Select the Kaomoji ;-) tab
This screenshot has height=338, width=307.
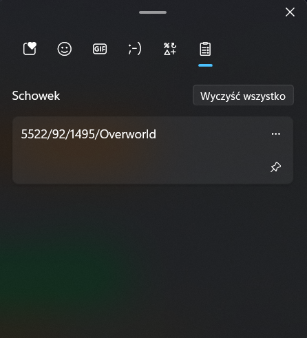tap(135, 49)
